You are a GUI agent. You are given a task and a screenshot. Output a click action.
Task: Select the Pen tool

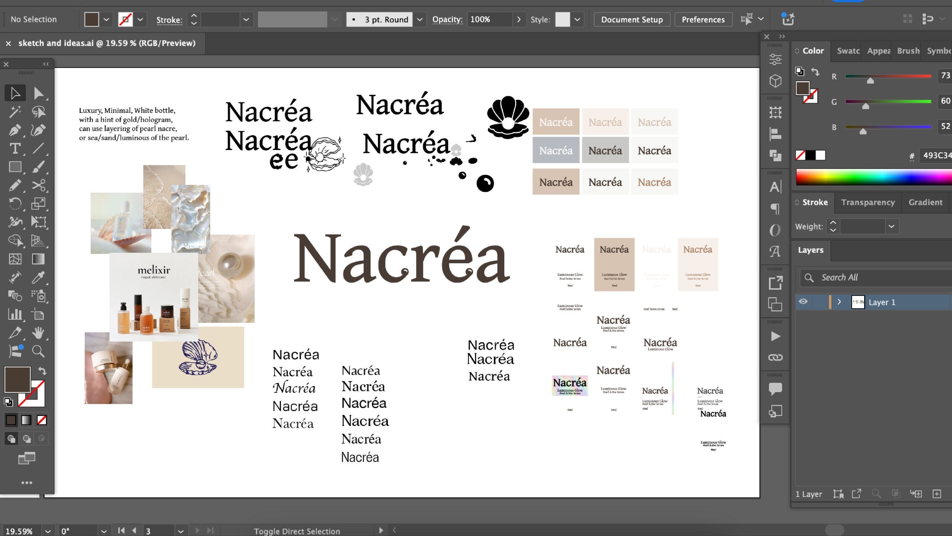pyautogui.click(x=15, y=130)
